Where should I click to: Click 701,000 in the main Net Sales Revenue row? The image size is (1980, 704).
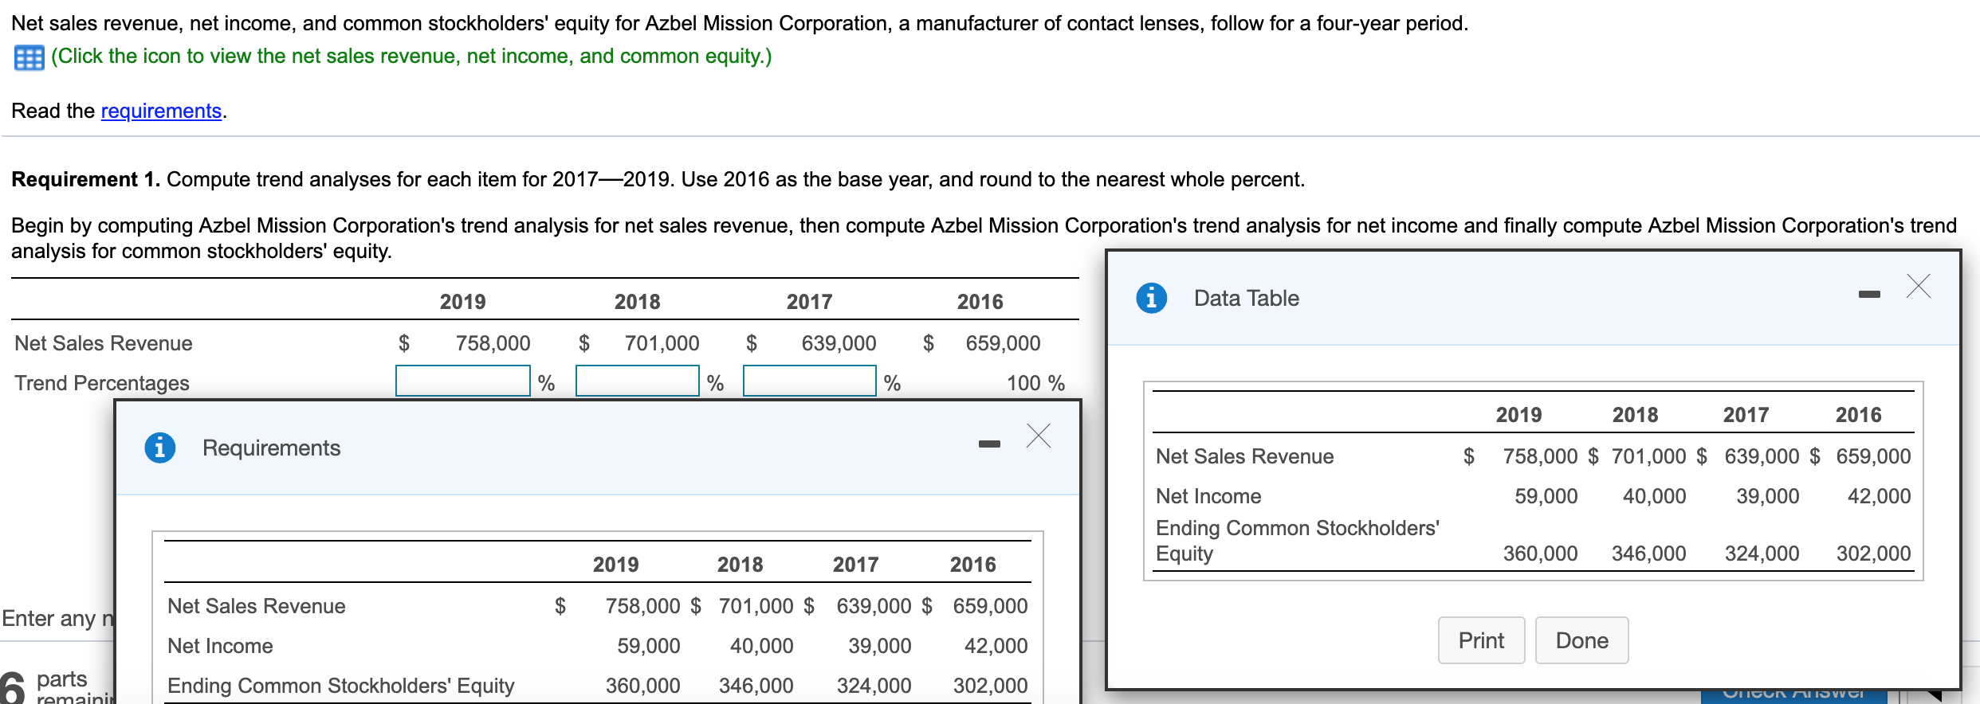pyautogui.click(x=662, y=343)
